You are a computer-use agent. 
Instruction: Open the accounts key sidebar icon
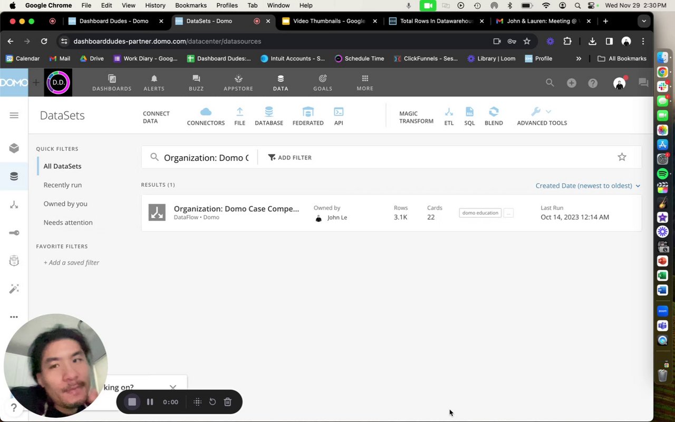click(14, 233)
